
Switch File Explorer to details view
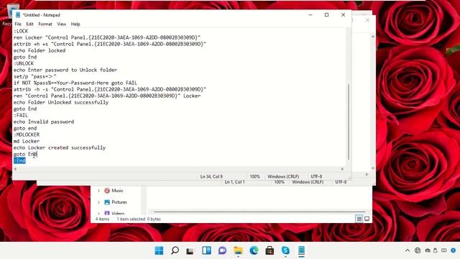[359, 219]
